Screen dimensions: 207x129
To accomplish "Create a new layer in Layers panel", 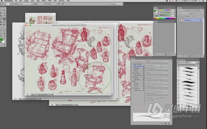I will point(198,56).
